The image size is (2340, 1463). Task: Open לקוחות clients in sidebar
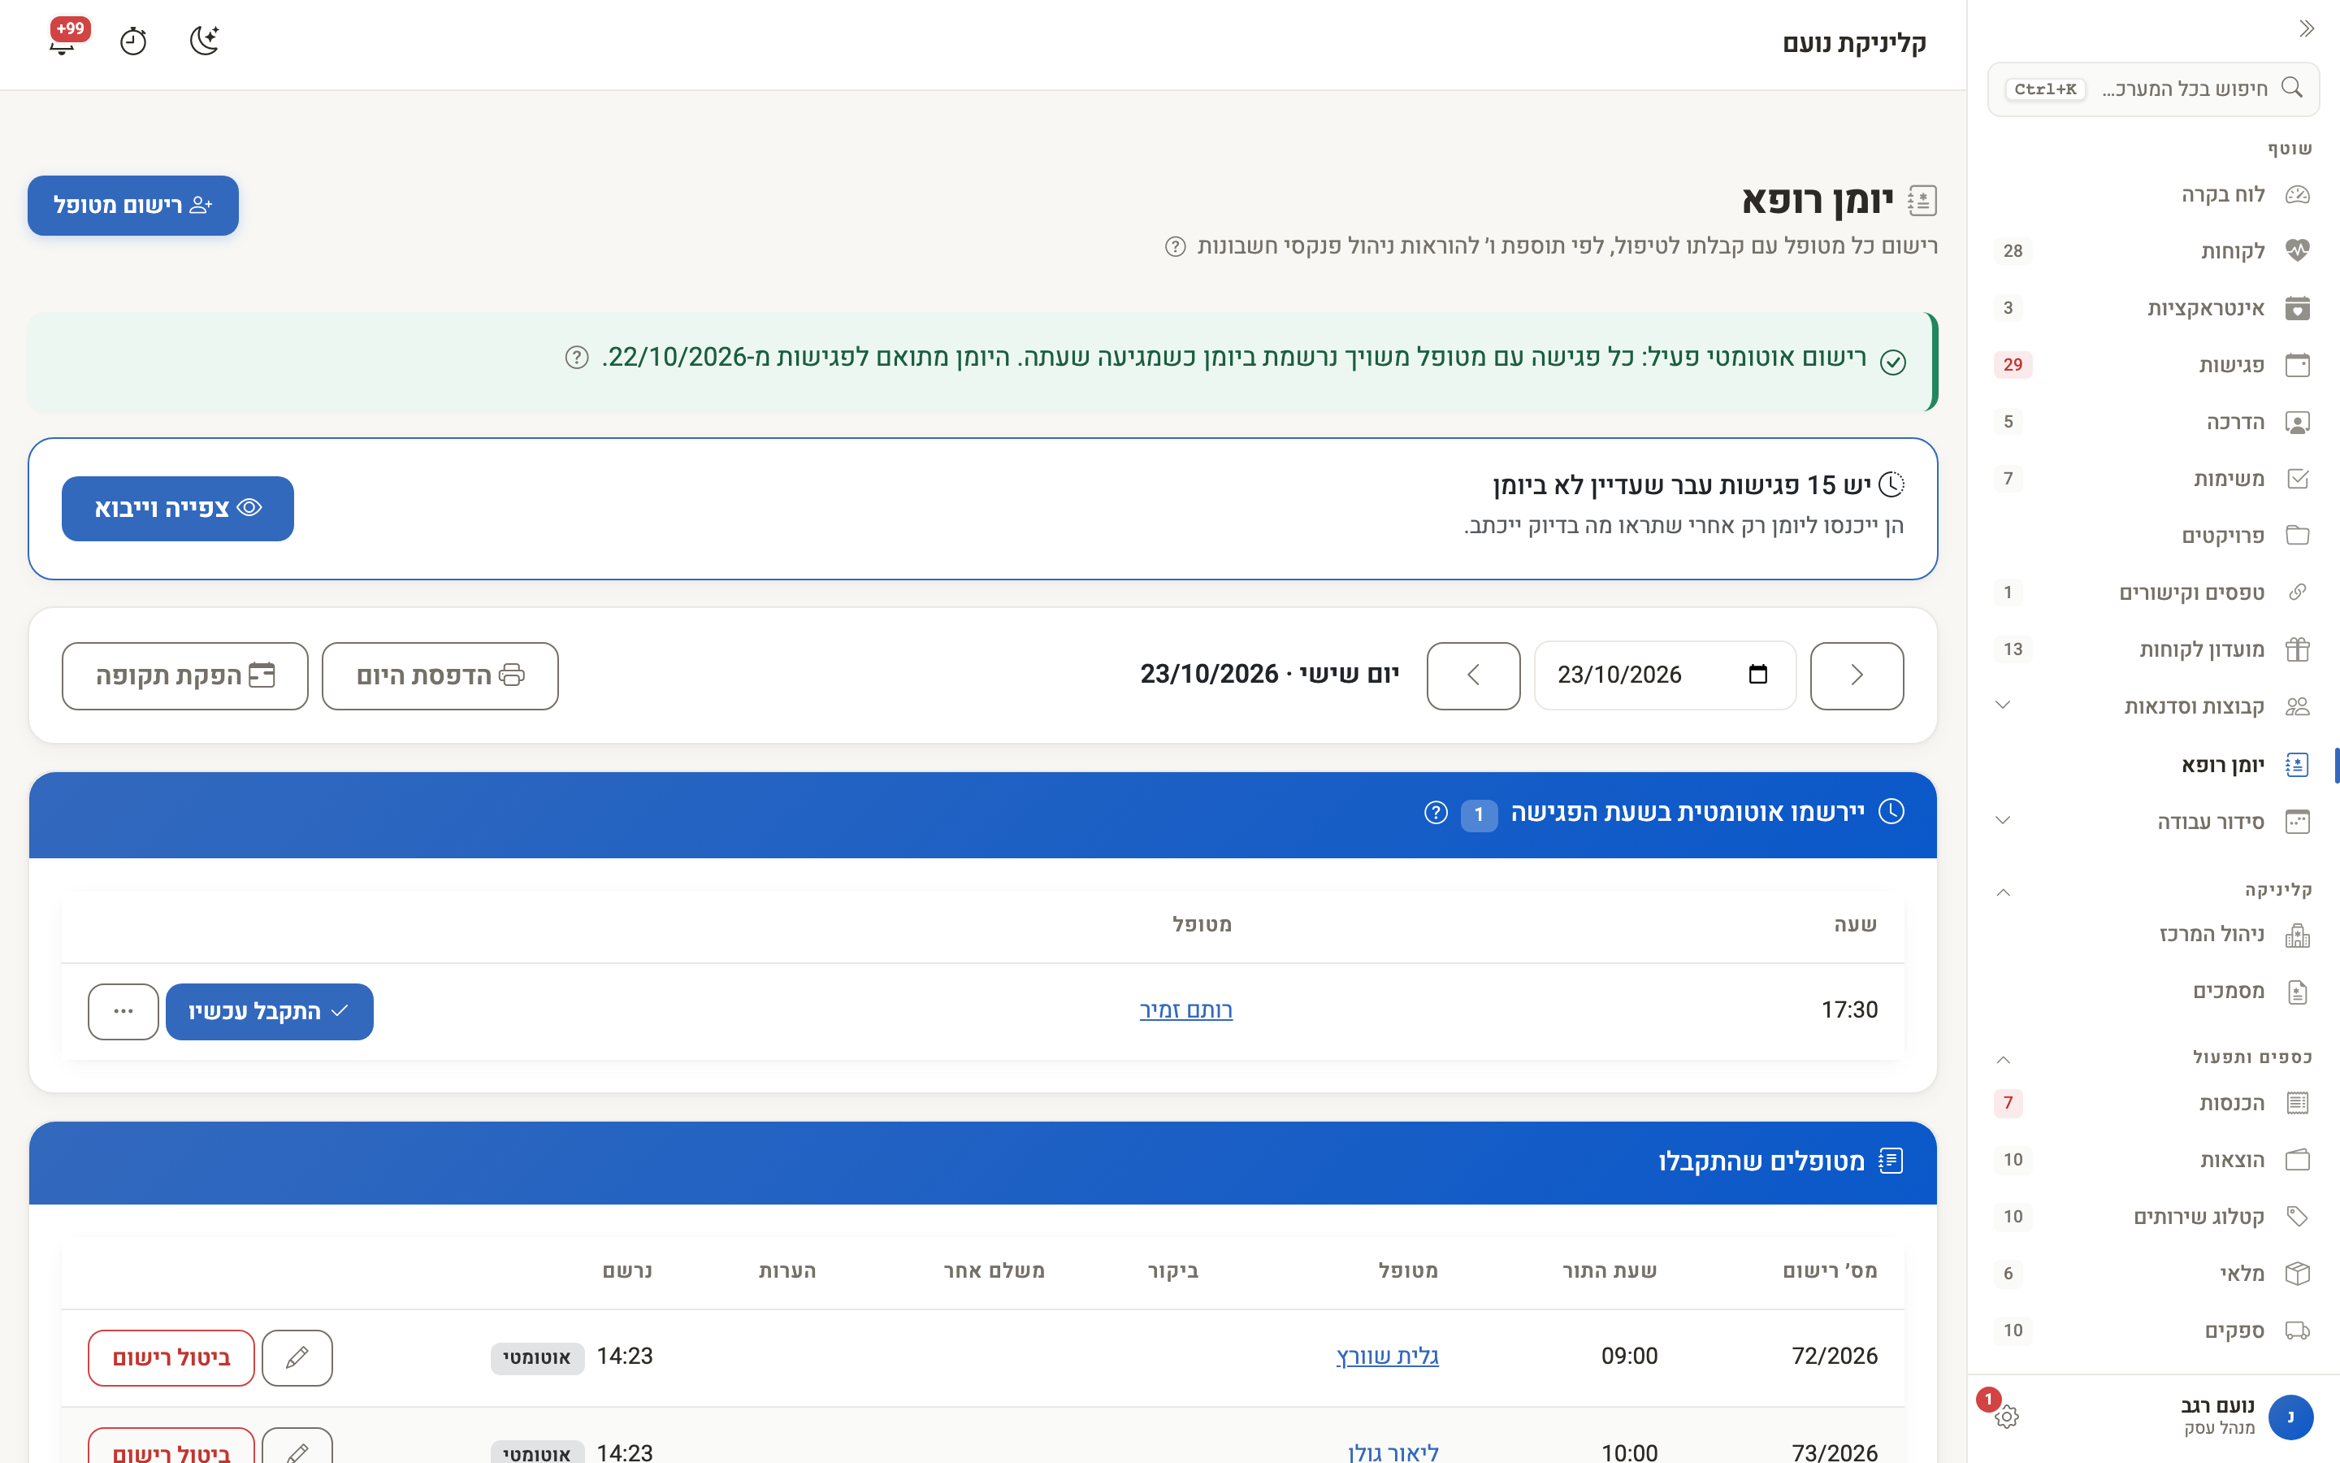[2153, 250]
